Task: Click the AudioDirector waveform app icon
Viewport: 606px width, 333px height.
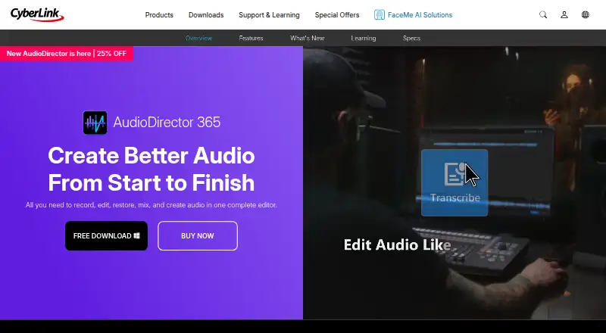Action: pos(95,123)
